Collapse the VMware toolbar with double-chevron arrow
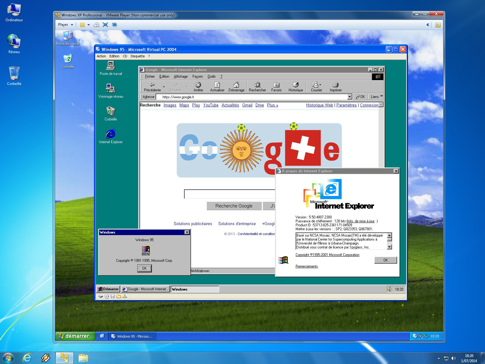The image size is (485, 364). pos(428,25)
